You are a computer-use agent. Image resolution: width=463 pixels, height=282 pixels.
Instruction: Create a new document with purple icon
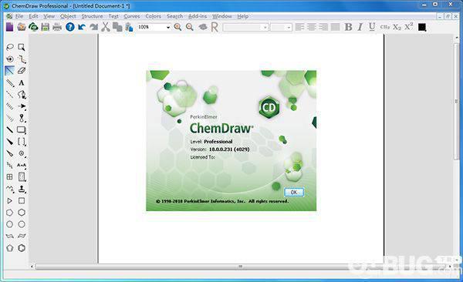click(x=9, y=27)
